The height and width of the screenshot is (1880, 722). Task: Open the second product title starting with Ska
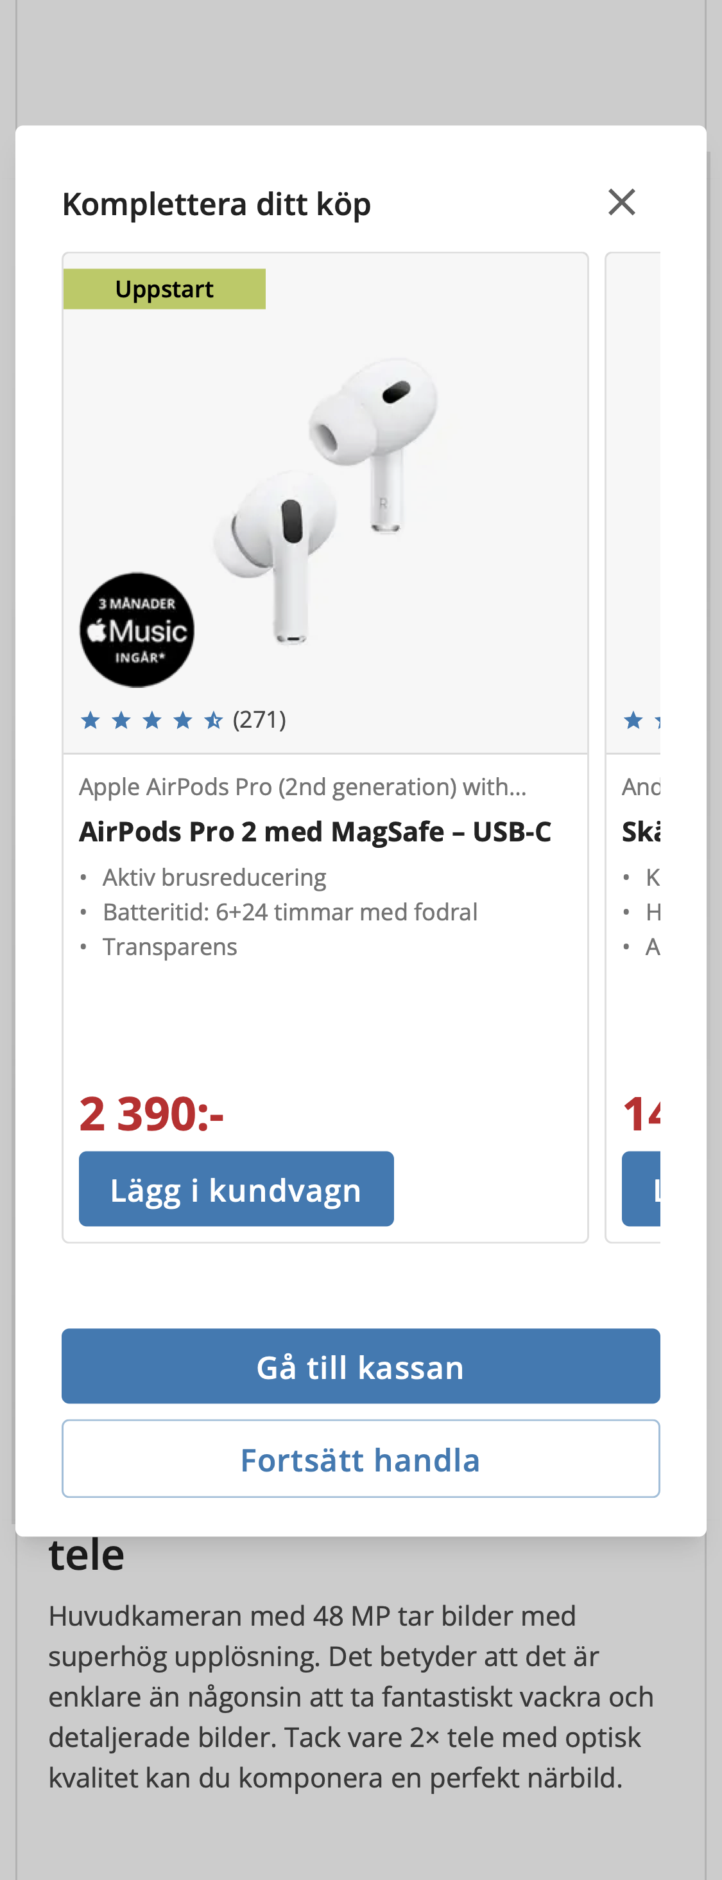[x=641, y=831]
